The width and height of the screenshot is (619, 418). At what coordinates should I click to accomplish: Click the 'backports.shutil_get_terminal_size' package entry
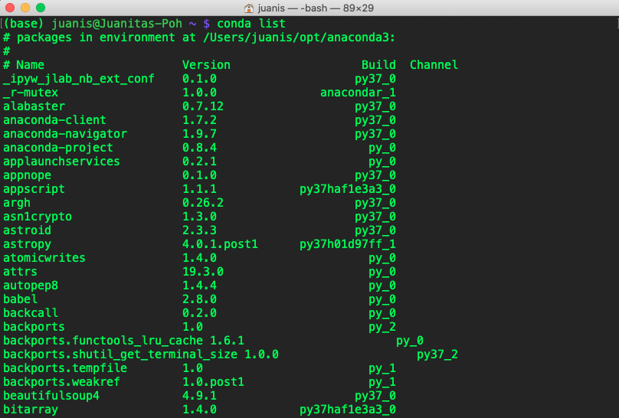tap(120, 354)
